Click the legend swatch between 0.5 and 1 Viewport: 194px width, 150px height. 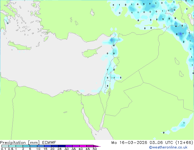pos(12,146)
